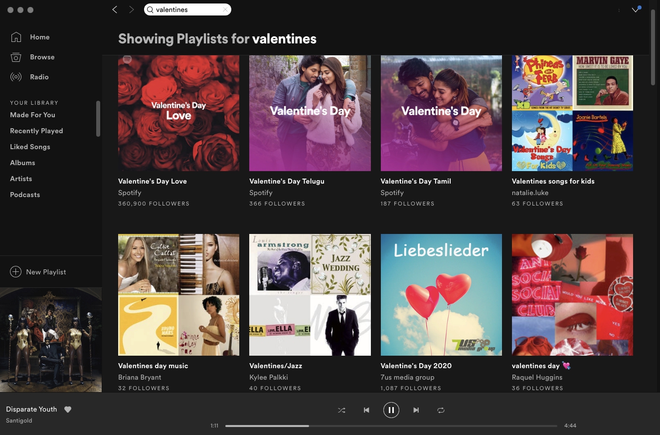Click the 1,087 FOLLOWERS text
Screen dimensions: 660x435
tap(411, 388)
